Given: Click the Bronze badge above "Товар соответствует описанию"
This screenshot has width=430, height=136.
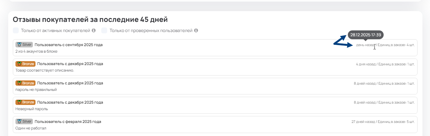Looking at the screenshot, I should point(25,64).
